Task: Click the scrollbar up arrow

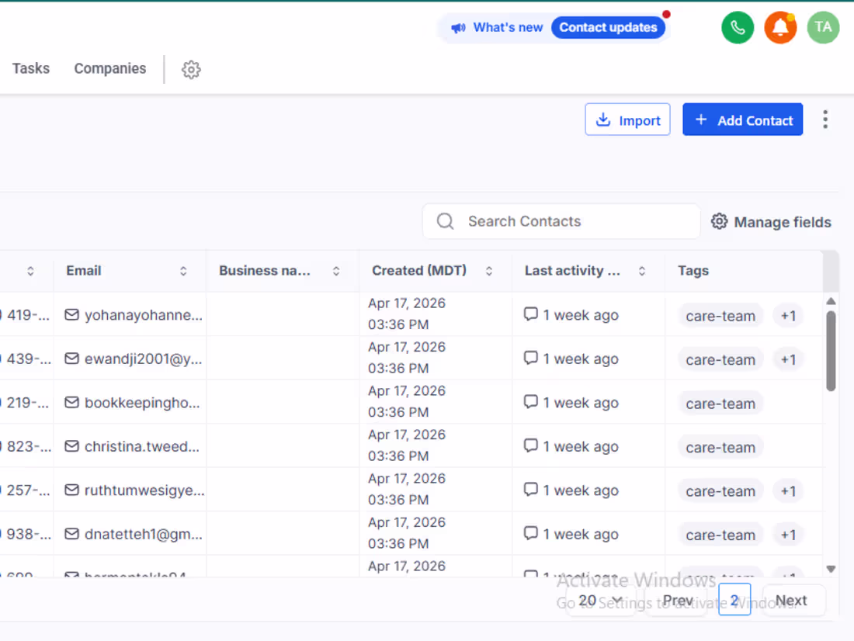Action: [x=831, y=301]
